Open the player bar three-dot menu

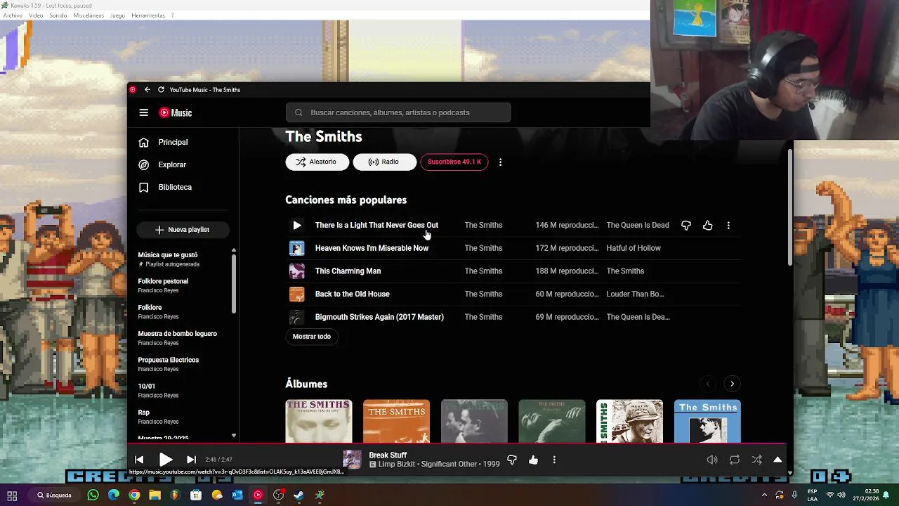554,460
